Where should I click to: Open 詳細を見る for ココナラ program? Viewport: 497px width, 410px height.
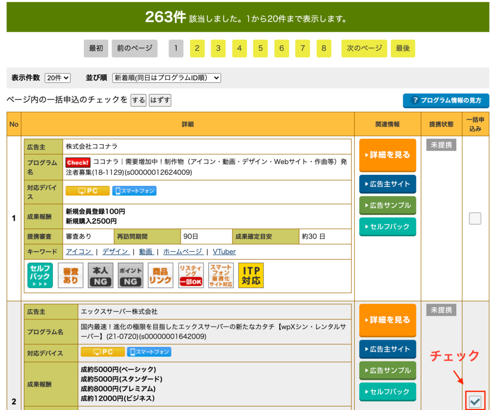(x=387, y=155)
